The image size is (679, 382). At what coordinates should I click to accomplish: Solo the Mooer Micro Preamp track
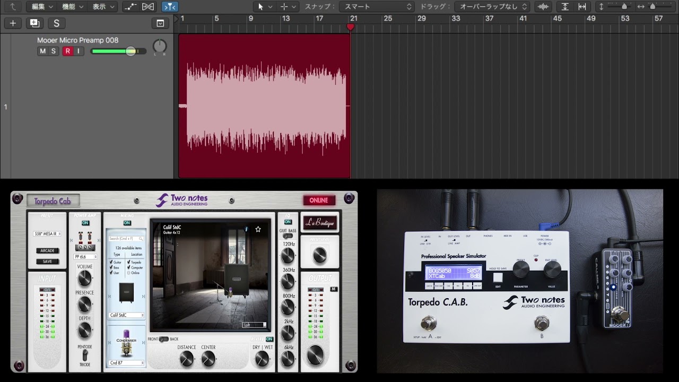pyautogui.click(x=53, y=51)
